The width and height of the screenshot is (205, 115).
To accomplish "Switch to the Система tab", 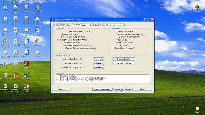I will (57, 25).
